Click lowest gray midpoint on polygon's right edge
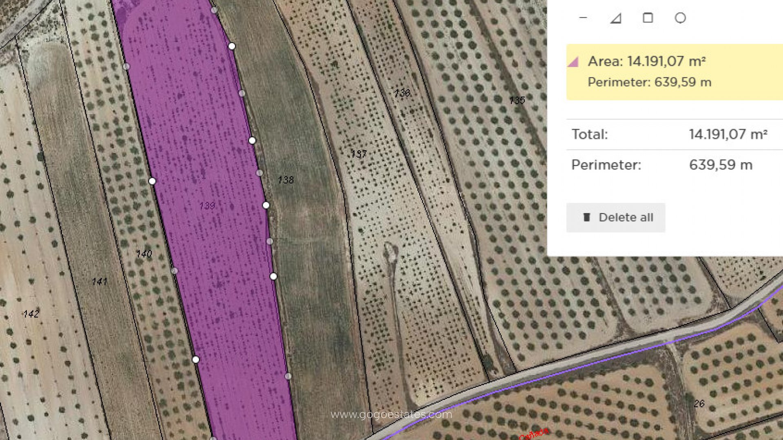783x440 pixels. tap(288, 376)
